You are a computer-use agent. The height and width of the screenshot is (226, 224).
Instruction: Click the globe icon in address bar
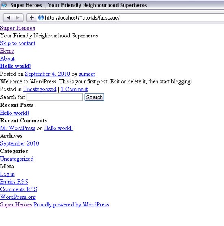(x=41, y=18)
